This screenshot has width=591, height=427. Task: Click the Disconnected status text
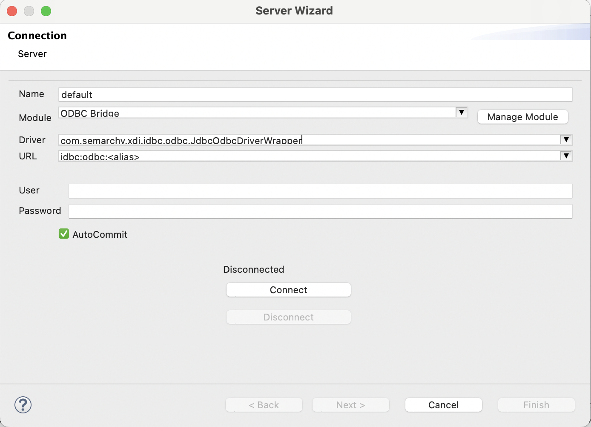tap(253, 269)
